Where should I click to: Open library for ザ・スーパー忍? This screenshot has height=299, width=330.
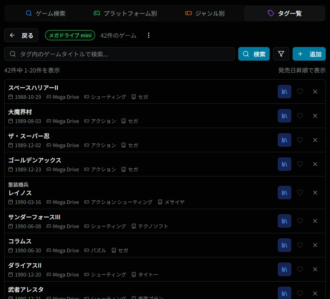coord(284,140)
